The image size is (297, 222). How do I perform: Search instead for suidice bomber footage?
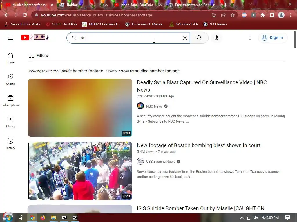pyautogui.click(x=157, y=71)
